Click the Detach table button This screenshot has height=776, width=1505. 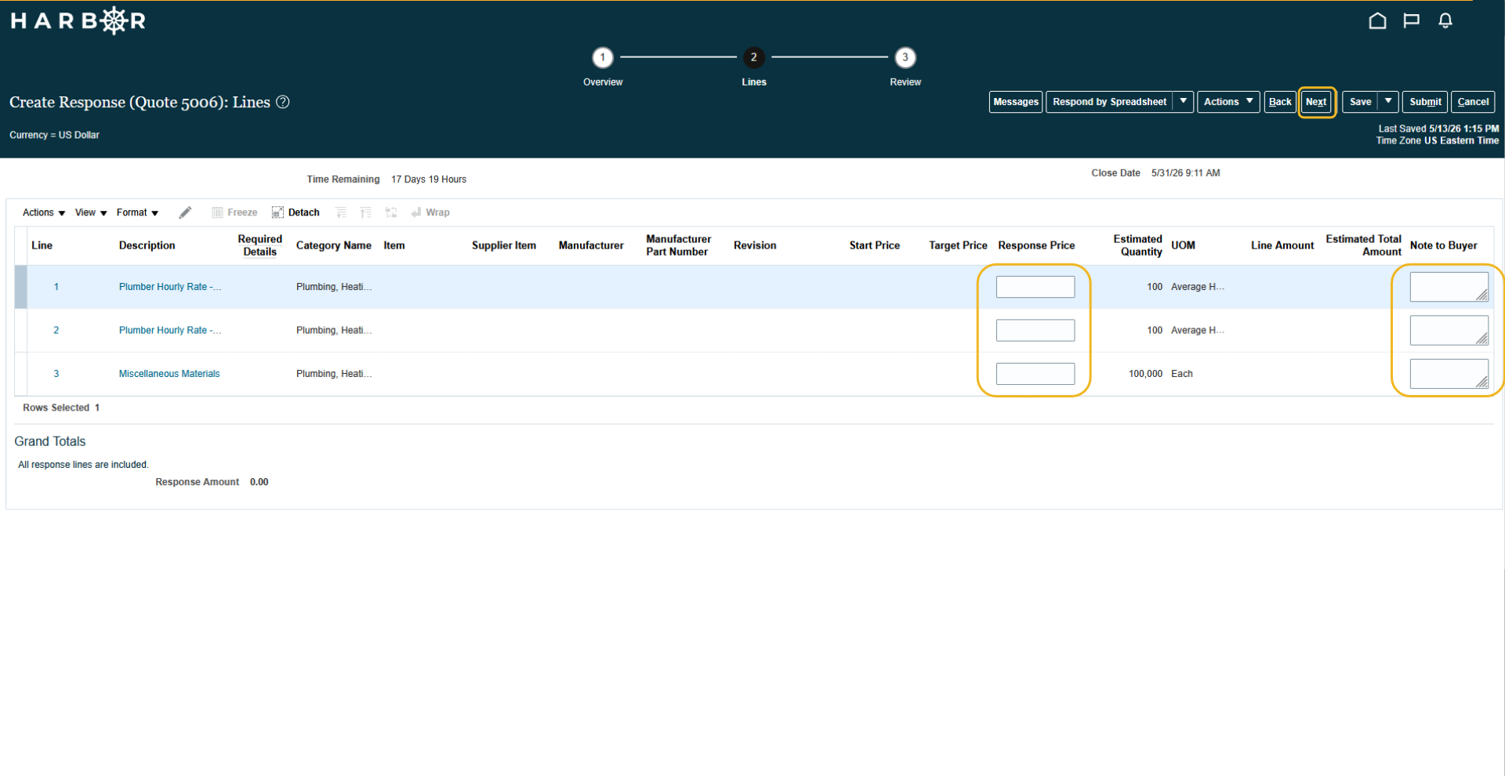[x=296, y=212]
